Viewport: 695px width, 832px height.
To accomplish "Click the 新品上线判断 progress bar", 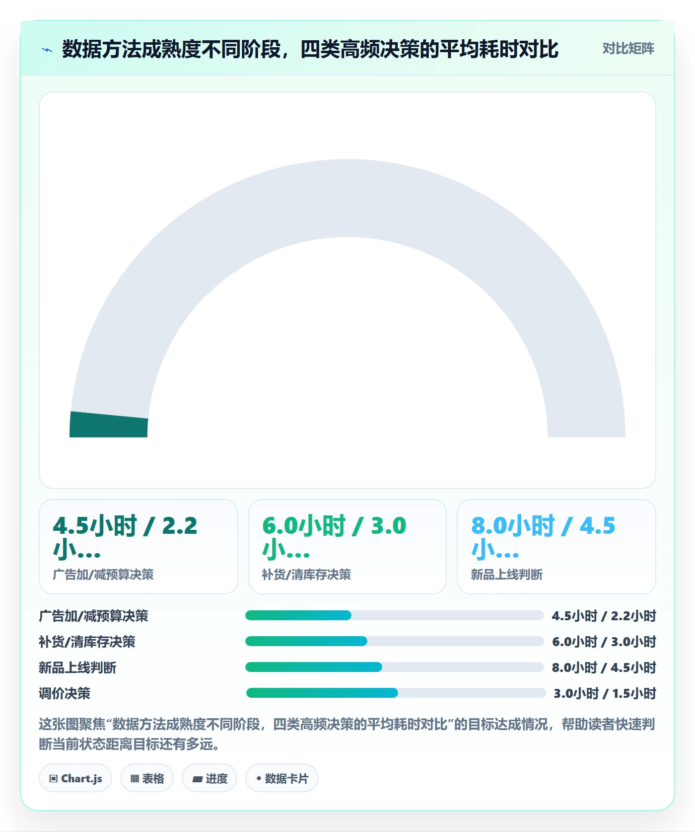I will click(395, 667).
